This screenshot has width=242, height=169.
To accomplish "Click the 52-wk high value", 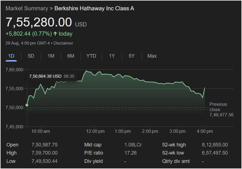I will pyautogui.click(x=215, y=145).
